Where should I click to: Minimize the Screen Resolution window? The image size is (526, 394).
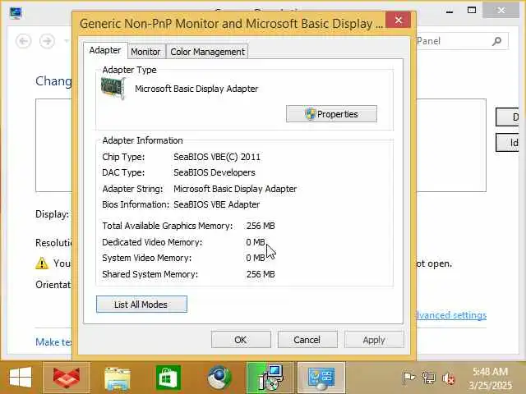click(450, 11)
